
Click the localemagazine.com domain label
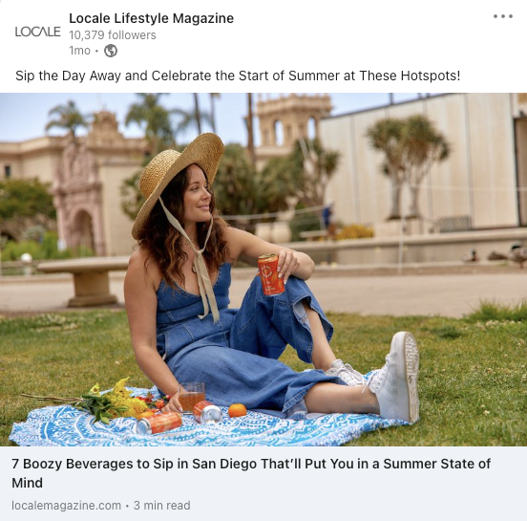pos(66,505)
